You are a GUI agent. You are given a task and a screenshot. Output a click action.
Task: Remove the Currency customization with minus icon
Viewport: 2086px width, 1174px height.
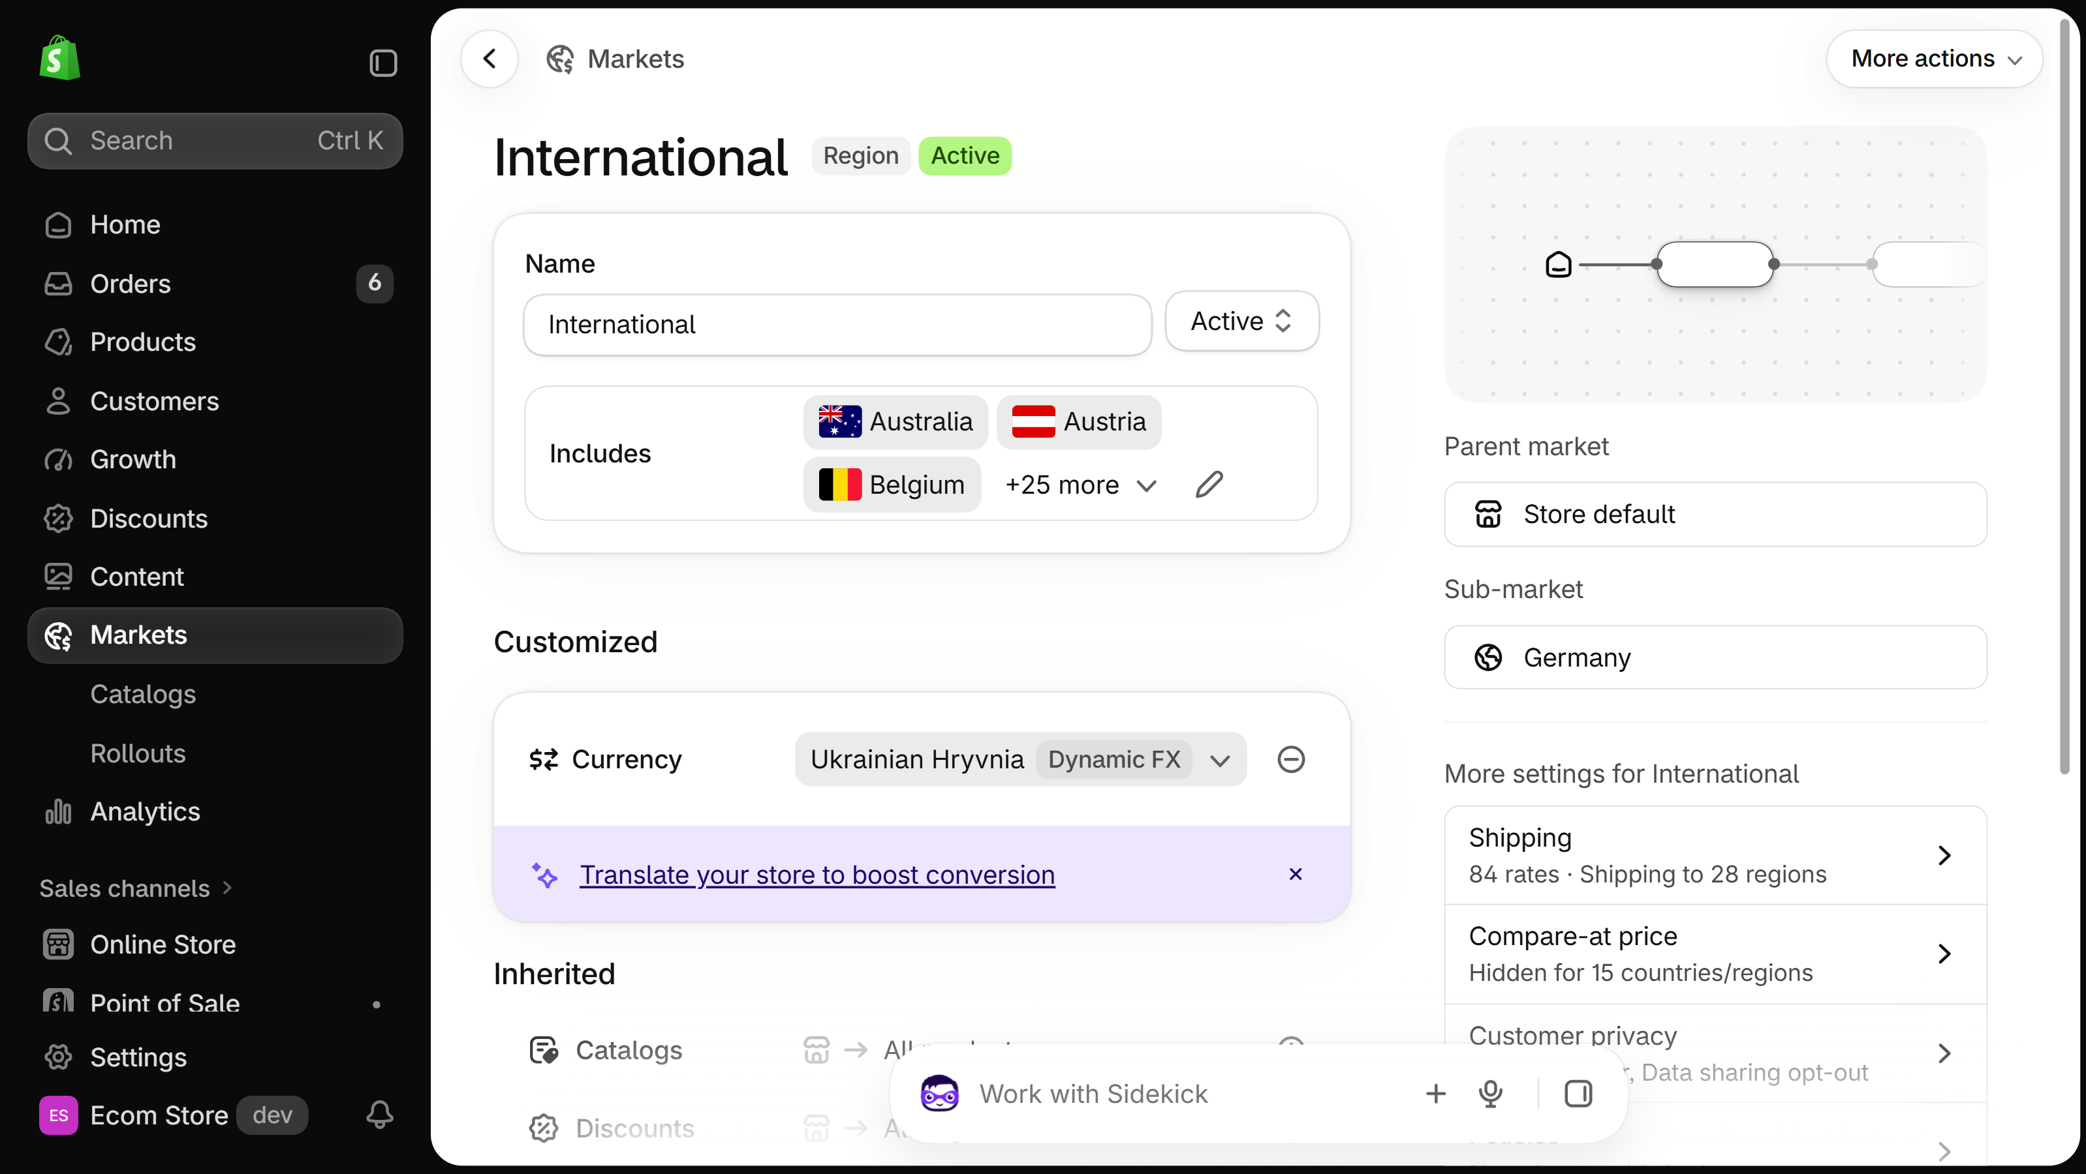tap(1291, 759)
